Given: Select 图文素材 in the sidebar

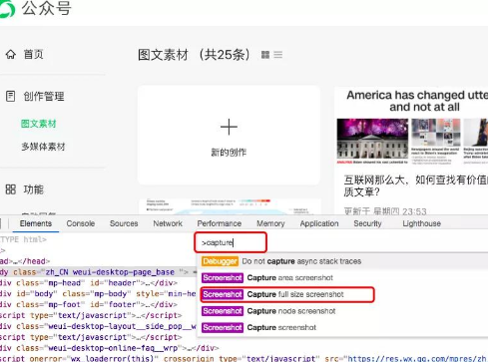Looking at the screenshot, I should click(x=38, y=124).
